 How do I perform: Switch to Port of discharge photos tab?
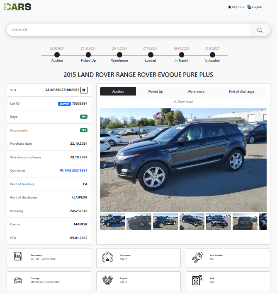[x=241, y=91]
